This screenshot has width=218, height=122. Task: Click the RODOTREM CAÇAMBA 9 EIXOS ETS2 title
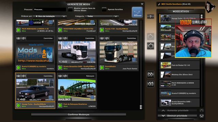78,29
